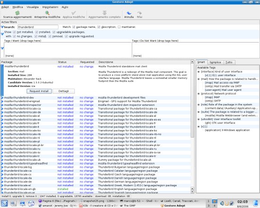This screenshot has height=208, width=260.
Task: Toggle the removal checkbox
Action: pyautogui.click(x=50, y=36)
